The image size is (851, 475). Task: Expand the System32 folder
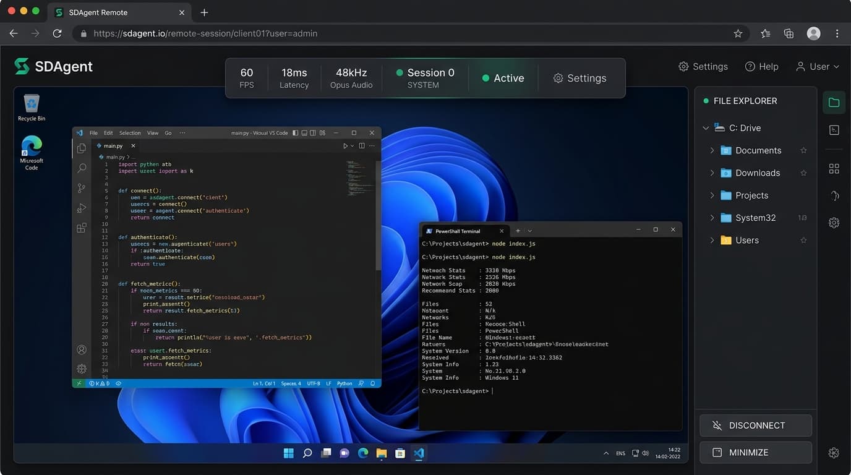(712, 218)
